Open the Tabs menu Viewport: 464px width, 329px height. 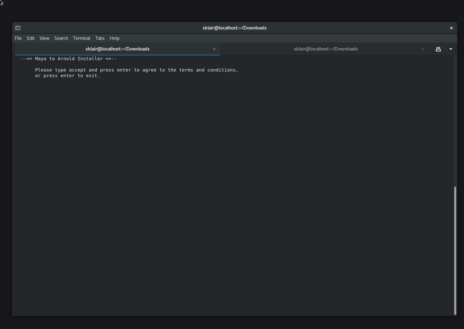(100, 38)
